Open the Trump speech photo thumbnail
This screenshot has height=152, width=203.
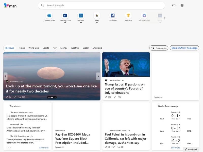point(126,65)
